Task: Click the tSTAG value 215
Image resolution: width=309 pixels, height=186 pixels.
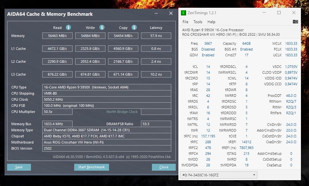Action: coord(246,153)
